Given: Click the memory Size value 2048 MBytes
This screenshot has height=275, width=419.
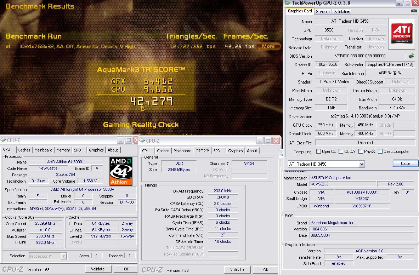Looking at the screenshot, I should click(x=179, y=170).
